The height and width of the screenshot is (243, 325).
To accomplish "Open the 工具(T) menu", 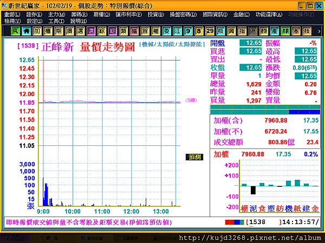I will 56,21.
